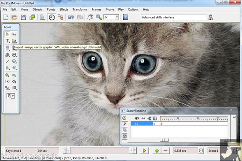Open the Advanced skills interface selector
Viewport: 242px width, 161px height.
point(173,17)
